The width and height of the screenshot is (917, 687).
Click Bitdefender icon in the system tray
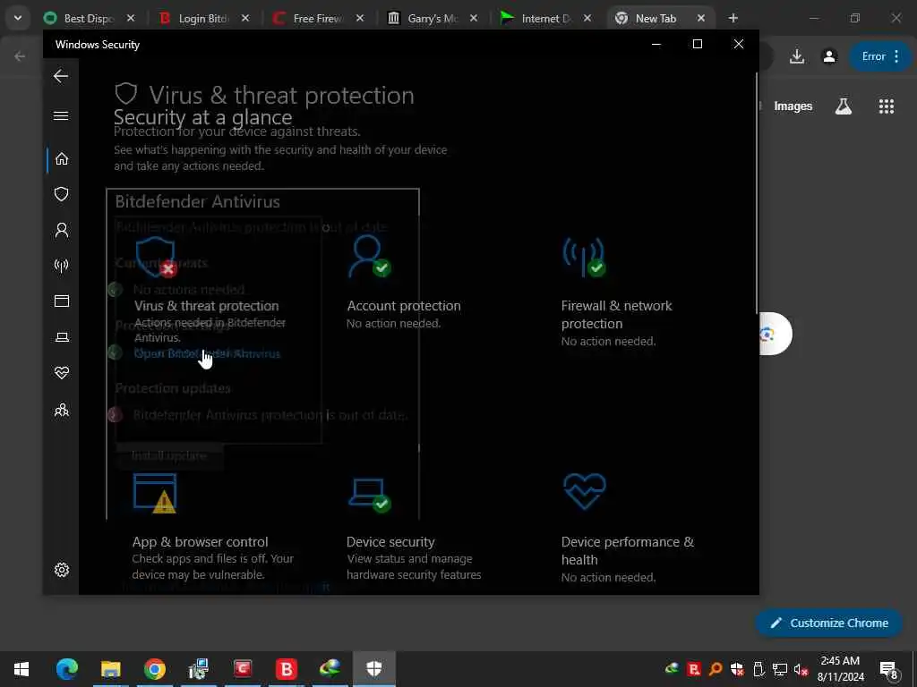(694, 669)
